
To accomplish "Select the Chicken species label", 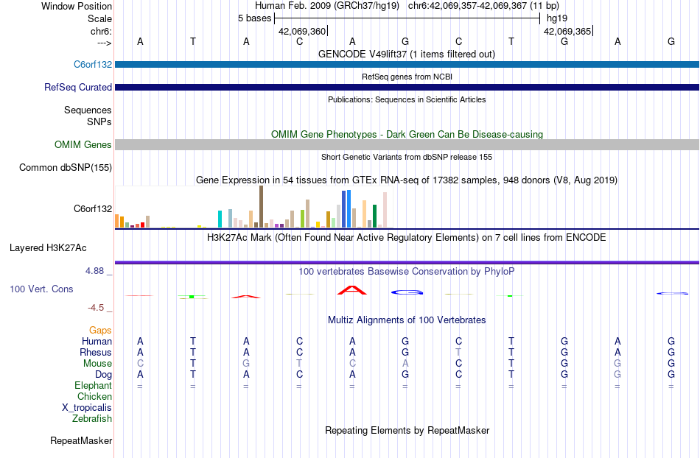I will 94,396.
